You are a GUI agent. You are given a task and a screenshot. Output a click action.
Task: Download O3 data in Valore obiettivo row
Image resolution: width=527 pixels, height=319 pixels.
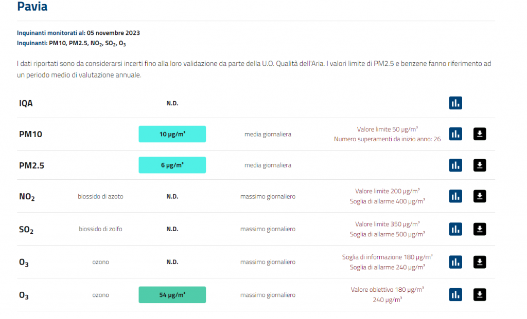click(480, 295)
